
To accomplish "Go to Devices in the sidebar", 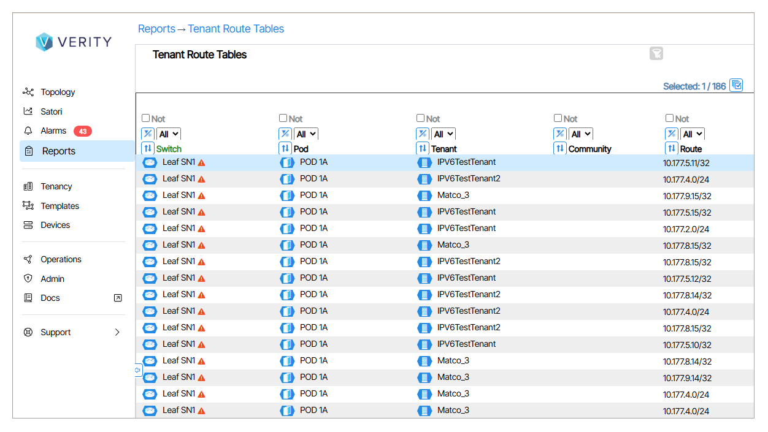I will [55, 225].
